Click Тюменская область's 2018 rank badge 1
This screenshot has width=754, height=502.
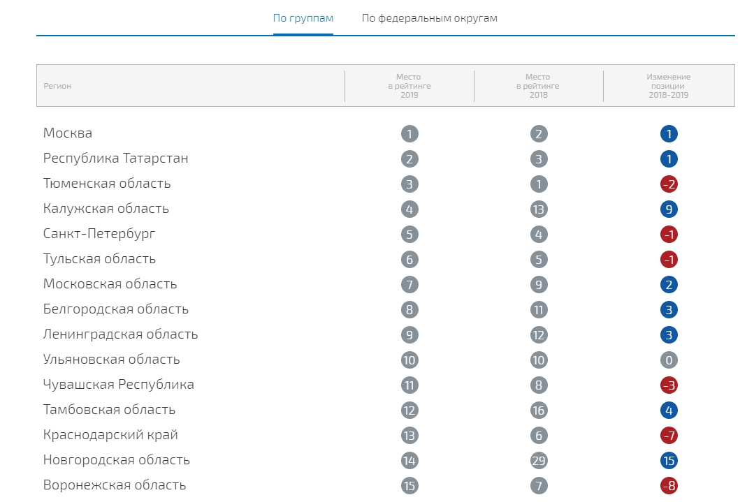539,184
